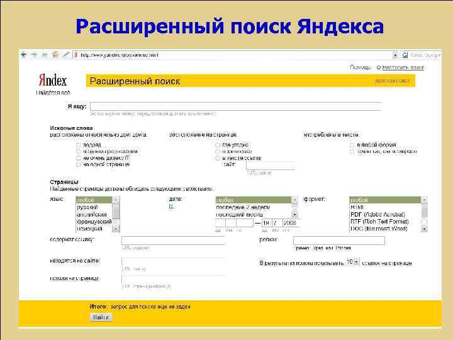The image size is (453, 340).
Task: Click the end-date month field showing 7
Action: click(277, 223)
